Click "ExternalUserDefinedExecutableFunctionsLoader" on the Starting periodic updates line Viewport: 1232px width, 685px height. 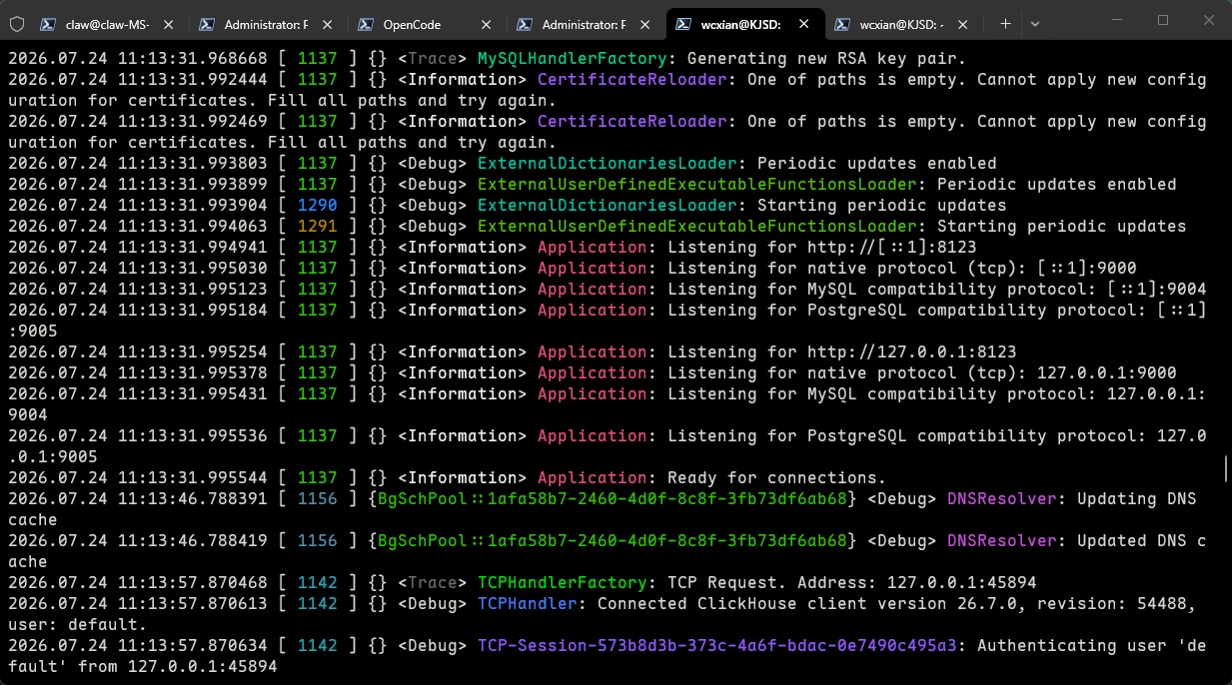[697, 227]
